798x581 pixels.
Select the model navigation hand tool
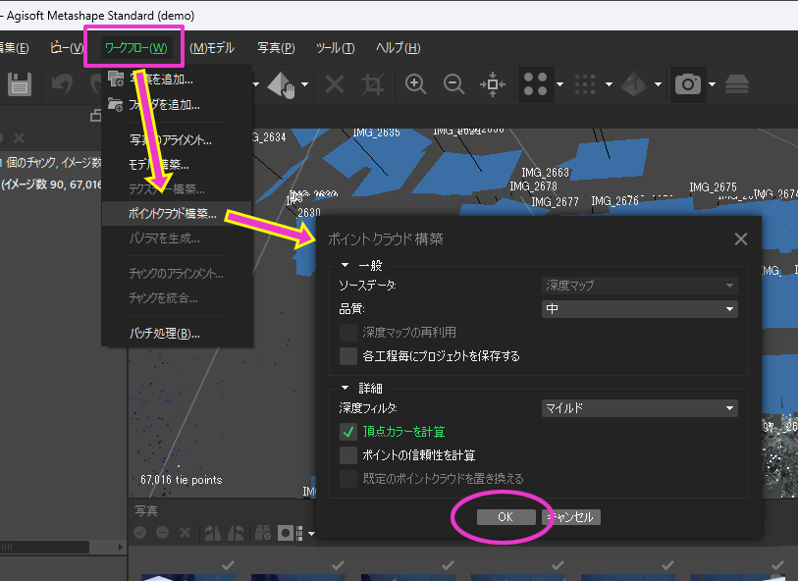281,84
